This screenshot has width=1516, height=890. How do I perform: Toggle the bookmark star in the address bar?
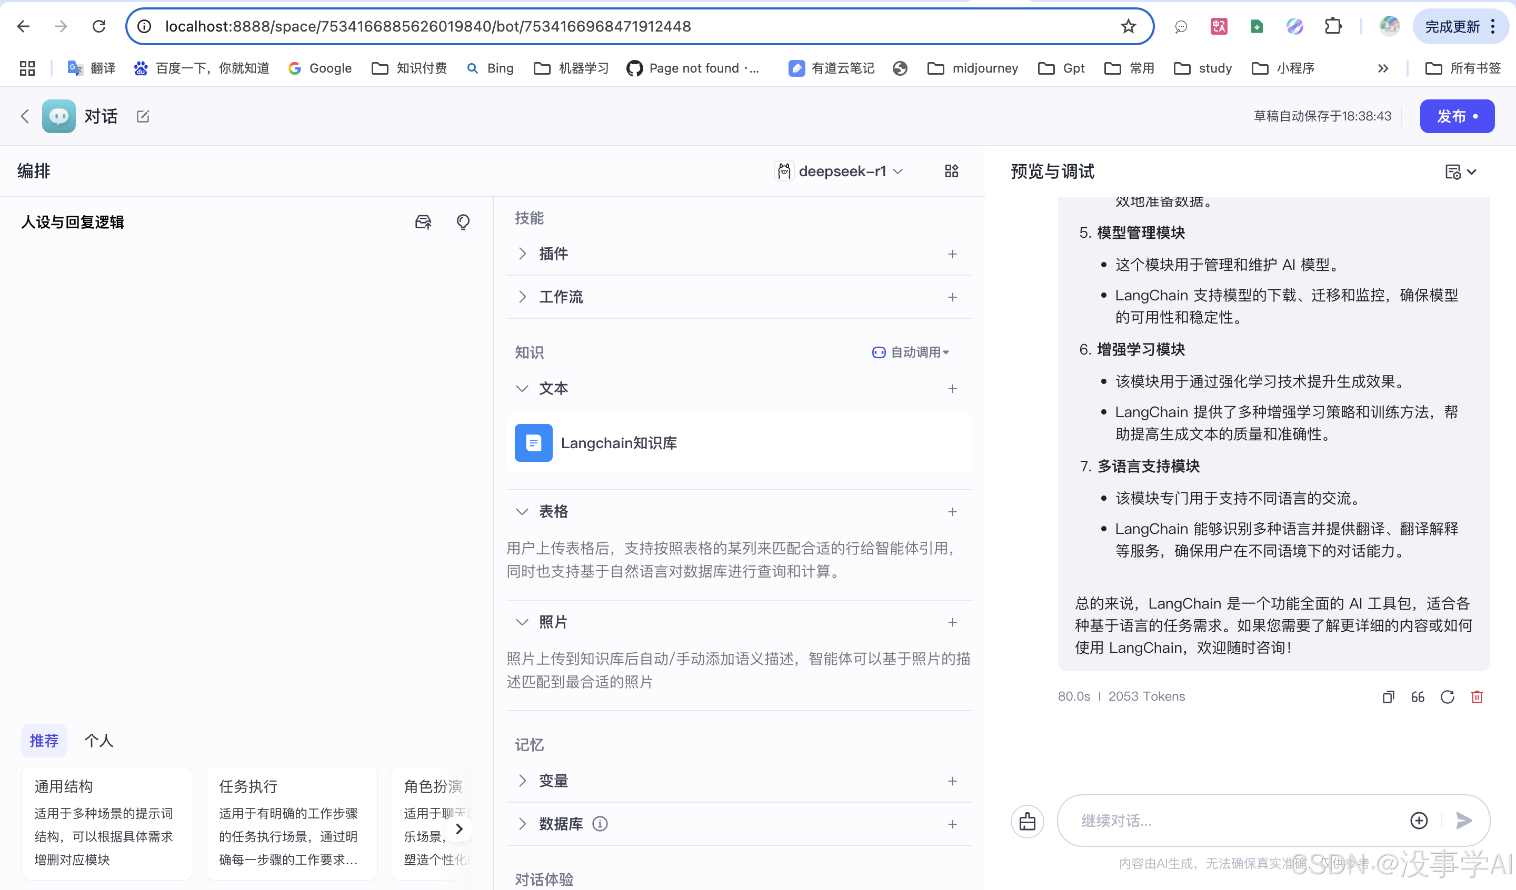pyautogui.click(x=1128, y=26)
